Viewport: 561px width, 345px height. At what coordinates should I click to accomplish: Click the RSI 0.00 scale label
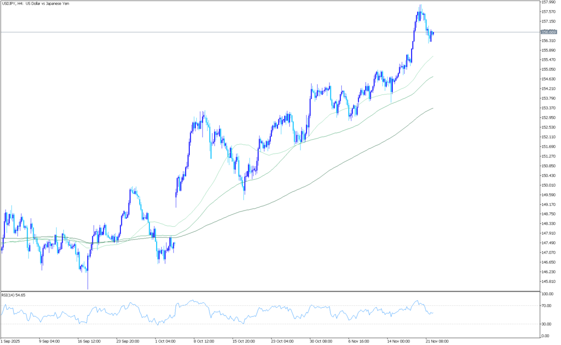click(546, 336)
